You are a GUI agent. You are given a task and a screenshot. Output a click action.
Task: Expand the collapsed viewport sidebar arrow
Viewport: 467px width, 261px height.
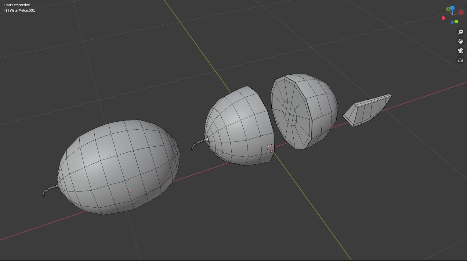click(x=466, y=7)
